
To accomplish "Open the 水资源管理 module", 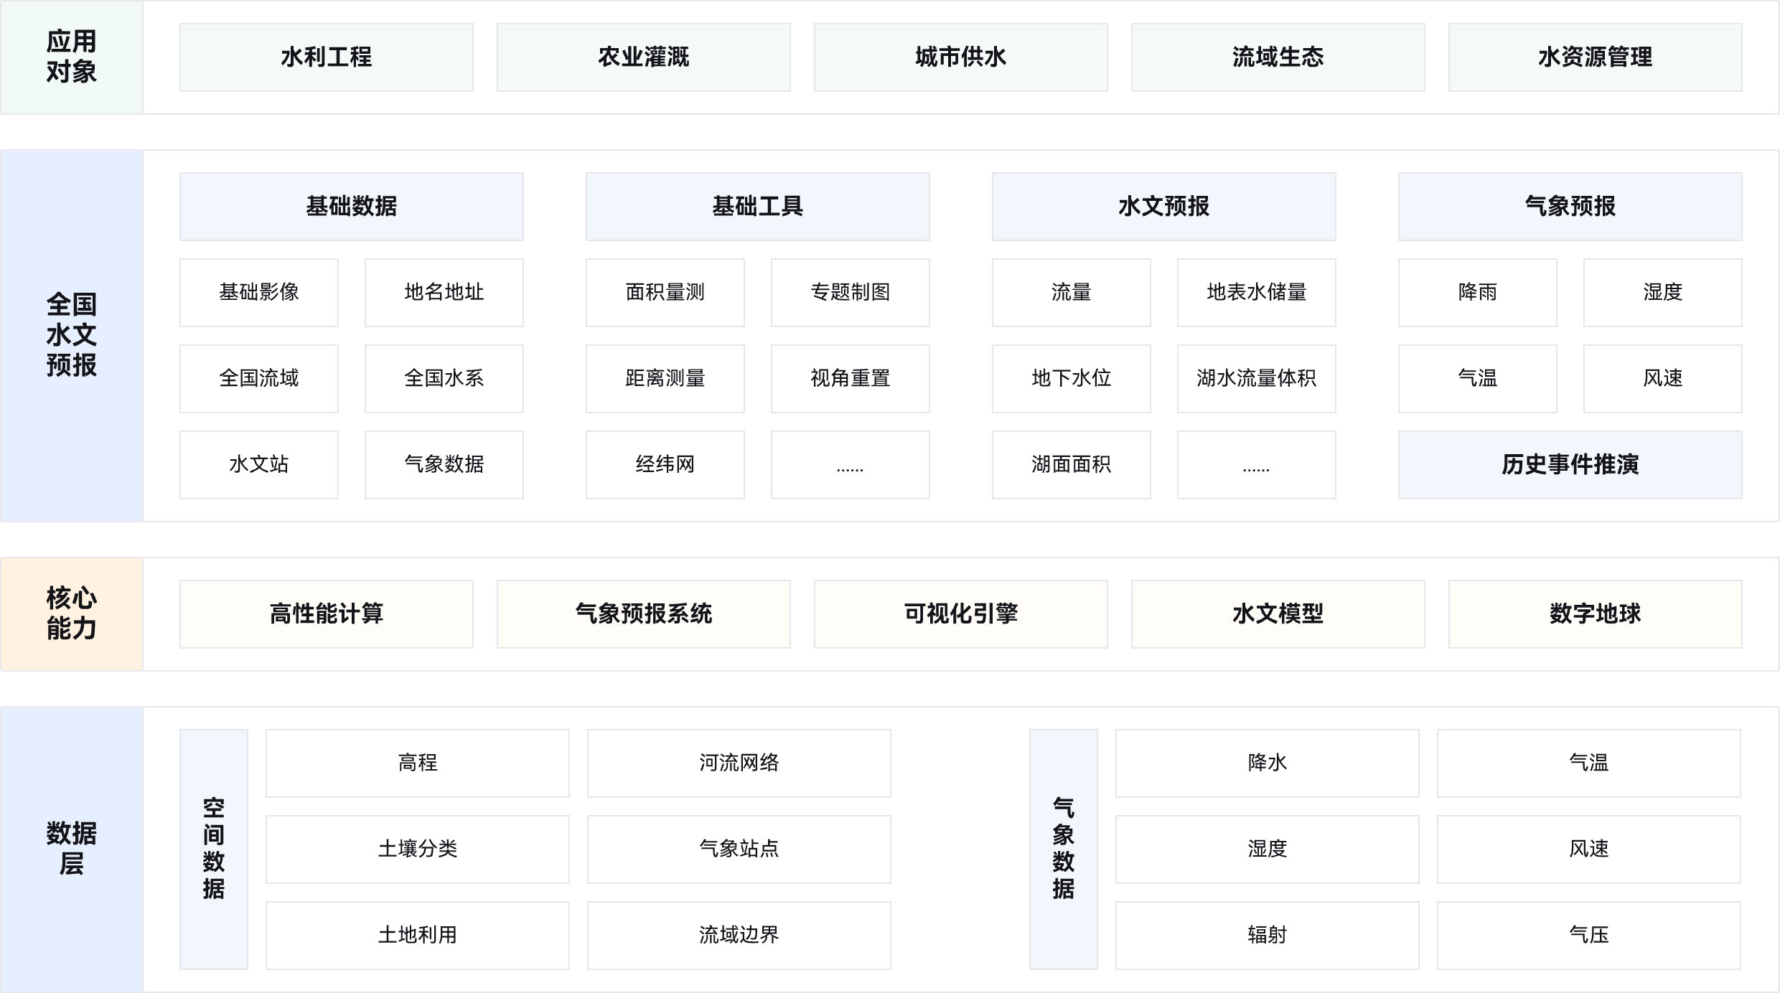I will click(x=1595, y=57).
